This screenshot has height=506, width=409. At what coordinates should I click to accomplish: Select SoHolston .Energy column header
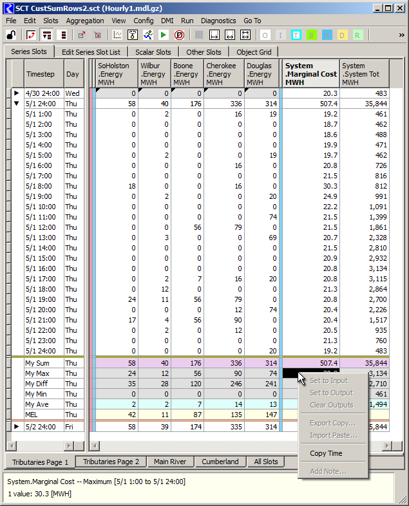pyautogui.click(x=117, y=73)
